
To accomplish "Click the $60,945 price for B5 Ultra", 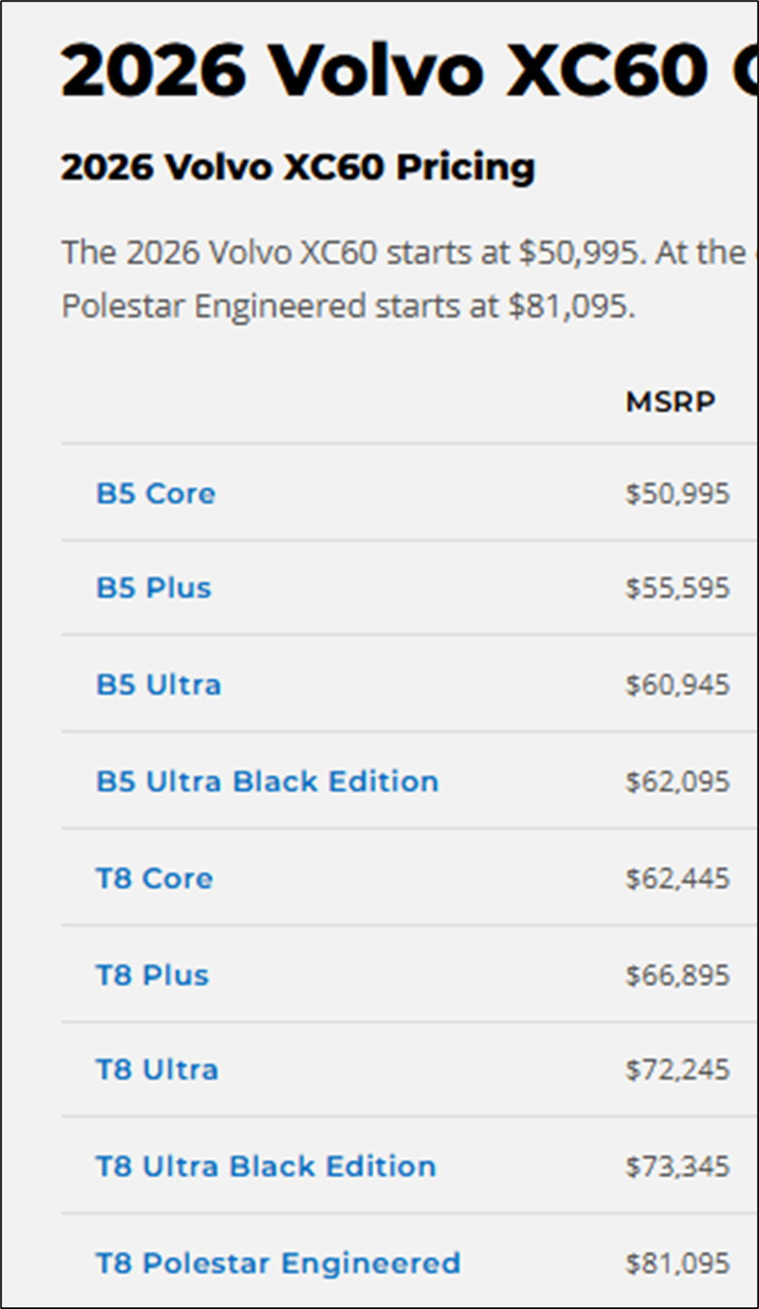I will (x=677, y=685).
